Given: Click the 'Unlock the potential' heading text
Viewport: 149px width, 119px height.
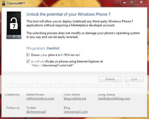Looking at the screenshot, I should tap(68, 14).
